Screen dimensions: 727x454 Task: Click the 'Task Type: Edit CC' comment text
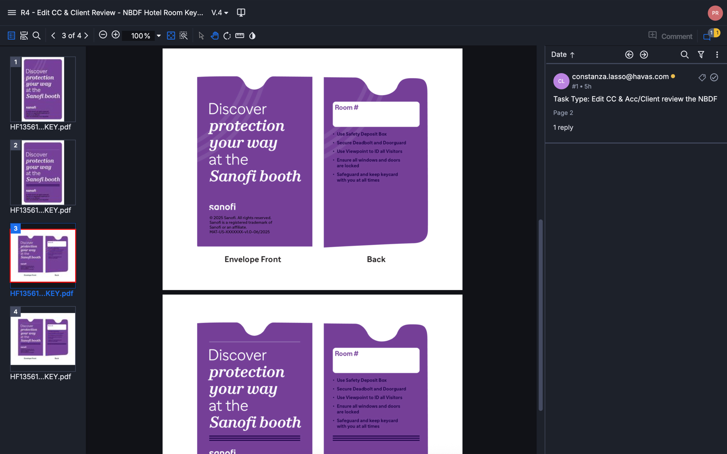click(635, 99)
